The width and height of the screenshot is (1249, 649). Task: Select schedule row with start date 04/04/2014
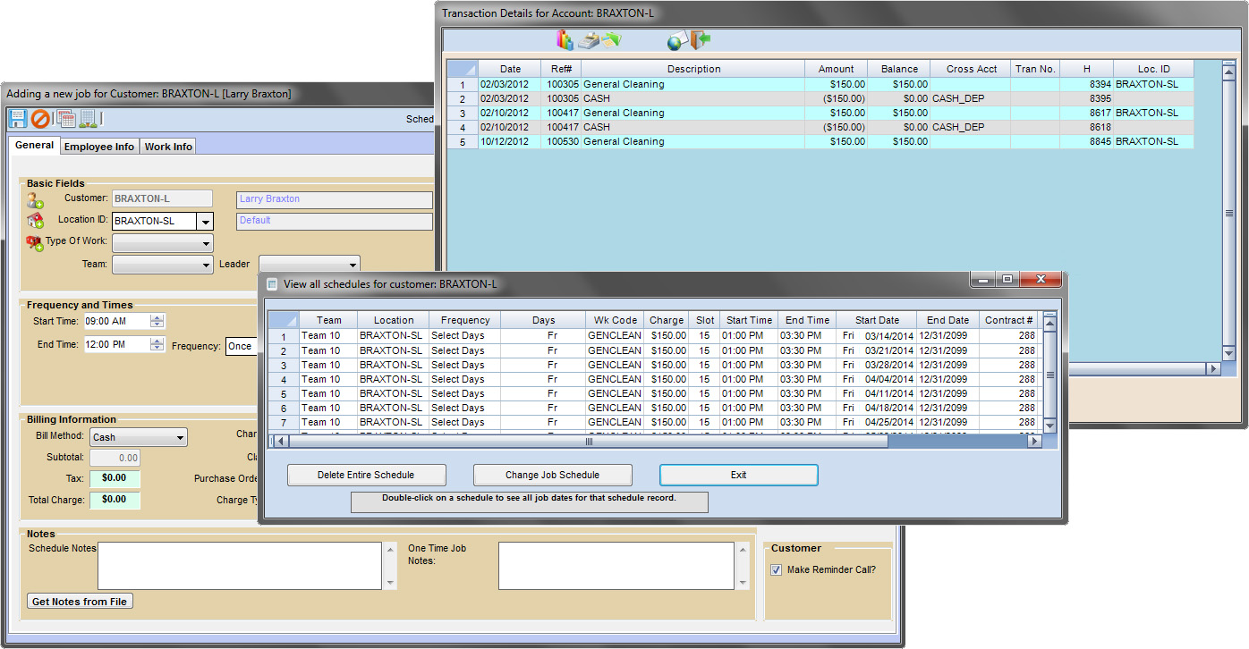point(653,379)
